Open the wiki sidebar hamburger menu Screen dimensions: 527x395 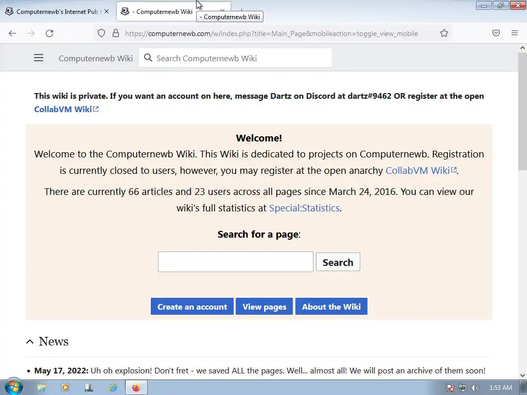(39, 58)
